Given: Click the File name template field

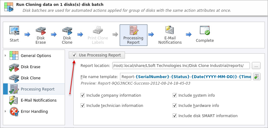Looking at the screenshot, I should tap(185, 77).
